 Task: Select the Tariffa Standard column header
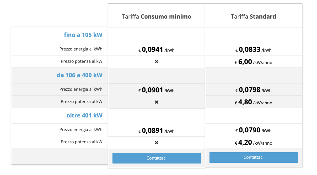coord(254,17)
